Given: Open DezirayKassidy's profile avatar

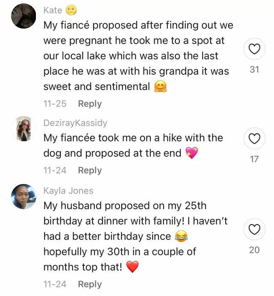Looking at the screenshot, I should [23, 129].
